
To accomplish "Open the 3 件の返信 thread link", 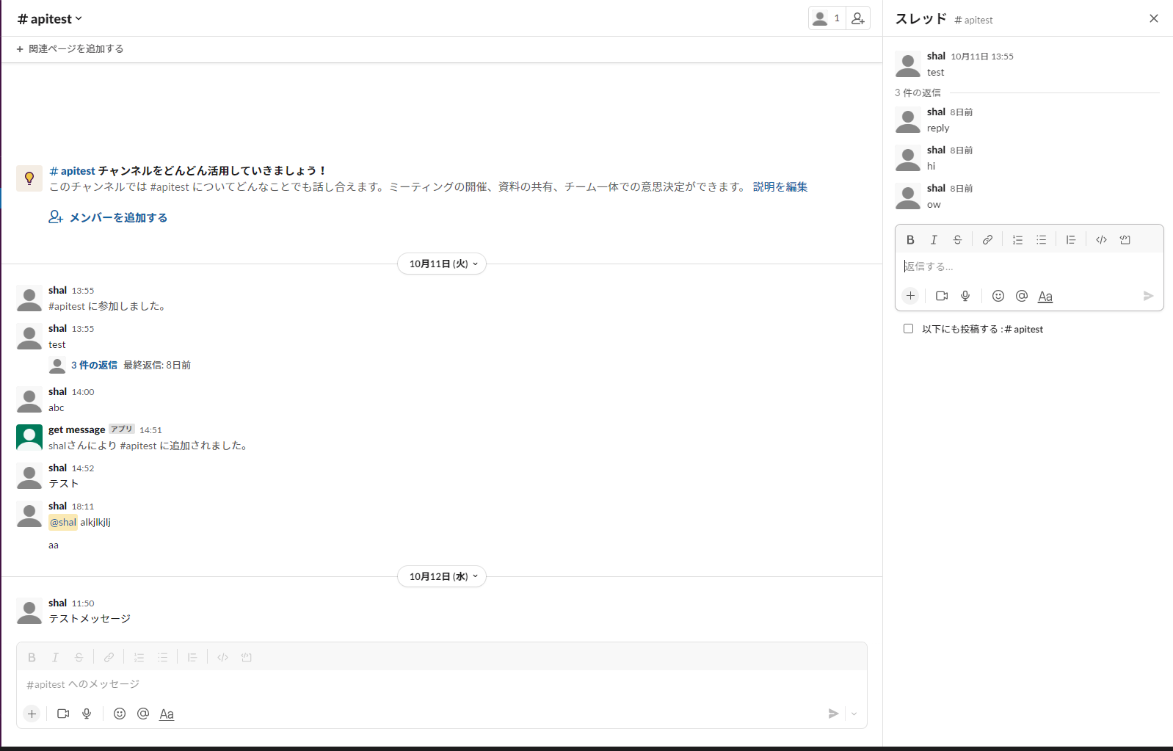I will tap(94, 365).
